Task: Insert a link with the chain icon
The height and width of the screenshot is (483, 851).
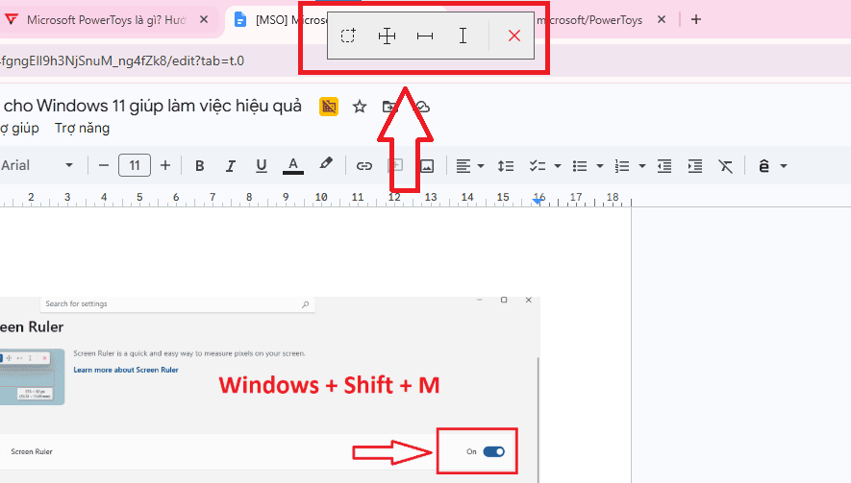Action: (363, 166)
